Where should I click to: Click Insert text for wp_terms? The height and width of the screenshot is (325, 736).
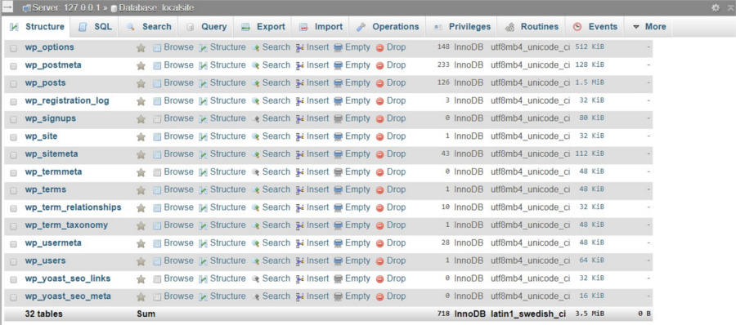[x=318, y=189]
